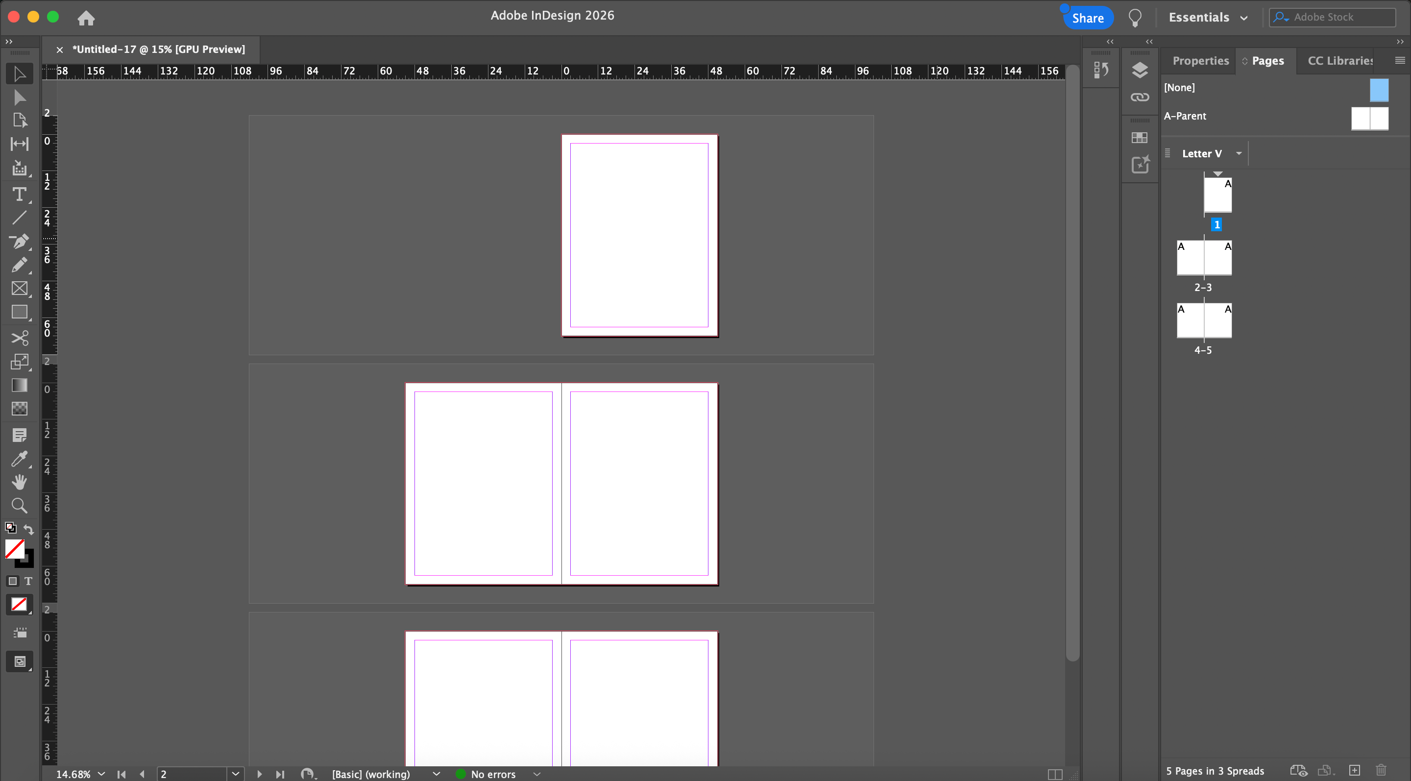Switch to the Properties tab

[x=1200, y=61]
